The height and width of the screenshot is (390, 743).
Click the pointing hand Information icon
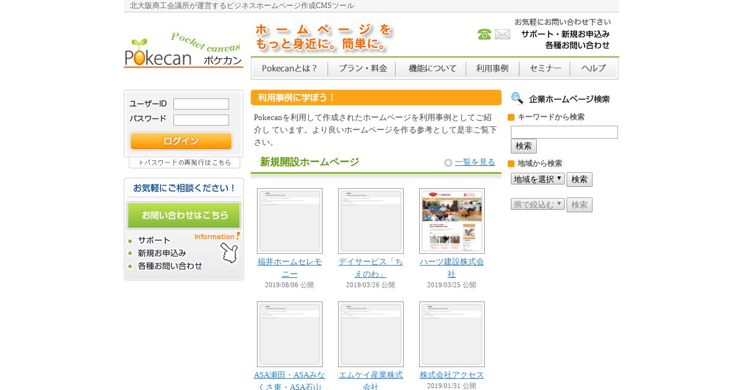229,253
